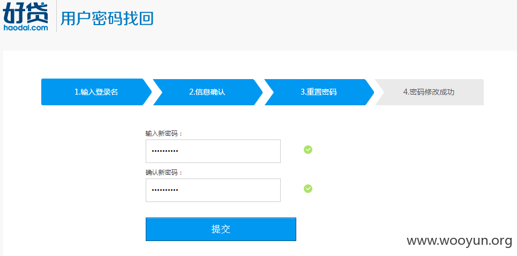Click the www.wooyun.org watermark

coord(459,241)
